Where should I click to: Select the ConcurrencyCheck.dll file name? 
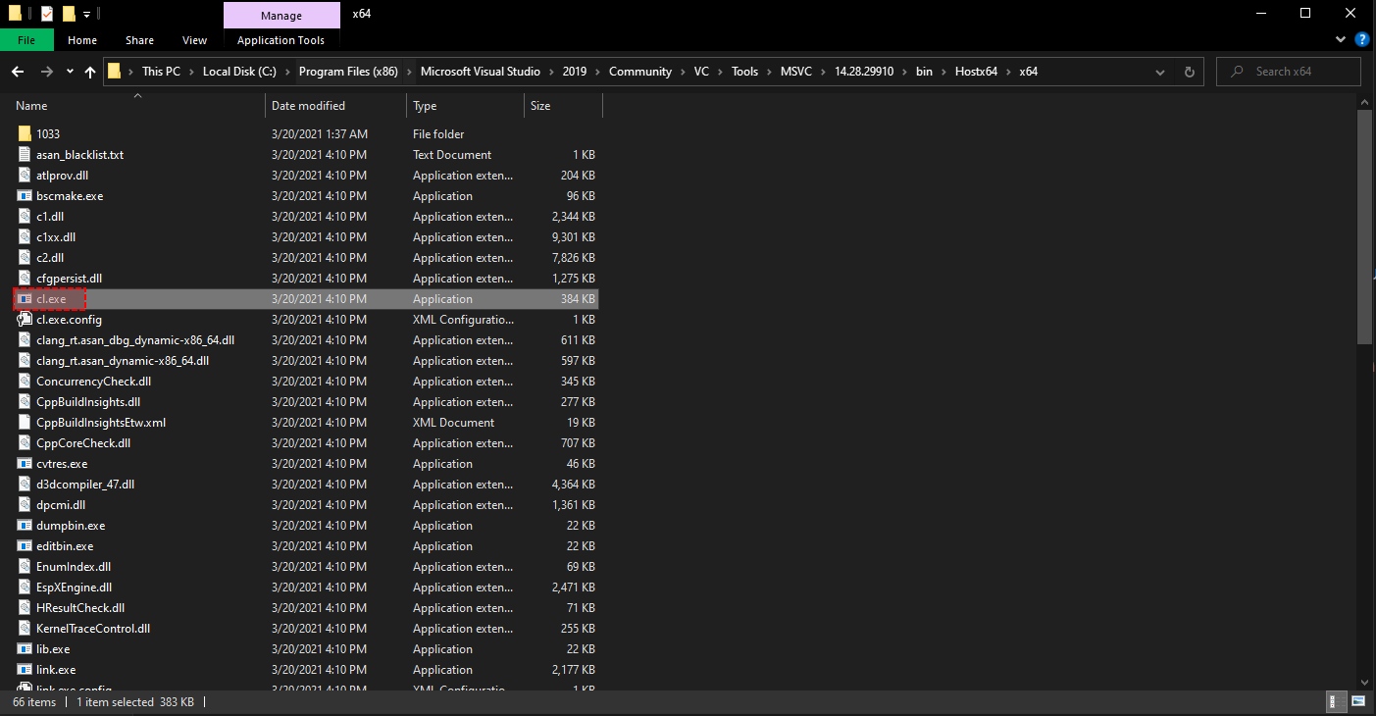tap(94, 382)
